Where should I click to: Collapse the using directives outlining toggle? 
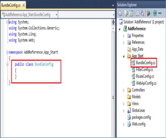7,22
